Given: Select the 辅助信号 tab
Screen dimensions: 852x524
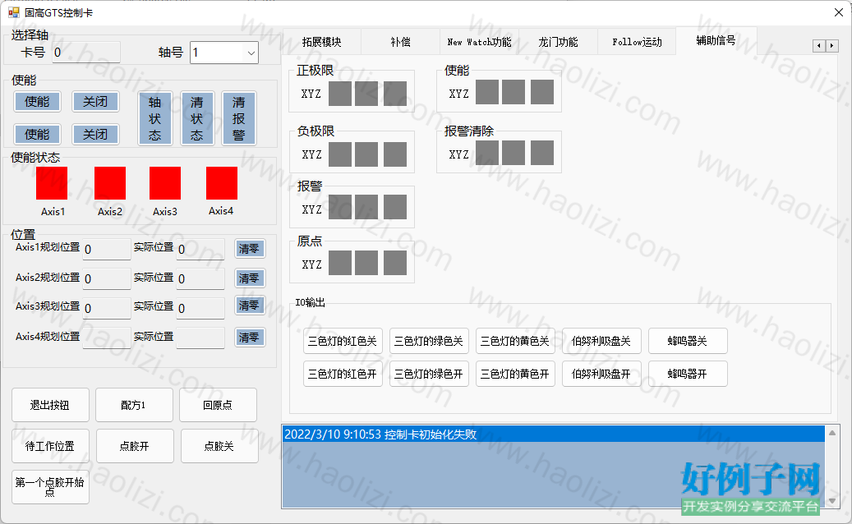Looking at the screenshot, I should pos(716,41).
